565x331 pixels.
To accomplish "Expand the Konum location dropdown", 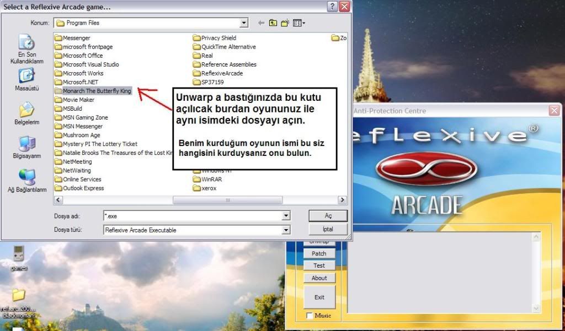I will (x=244, y=23).
